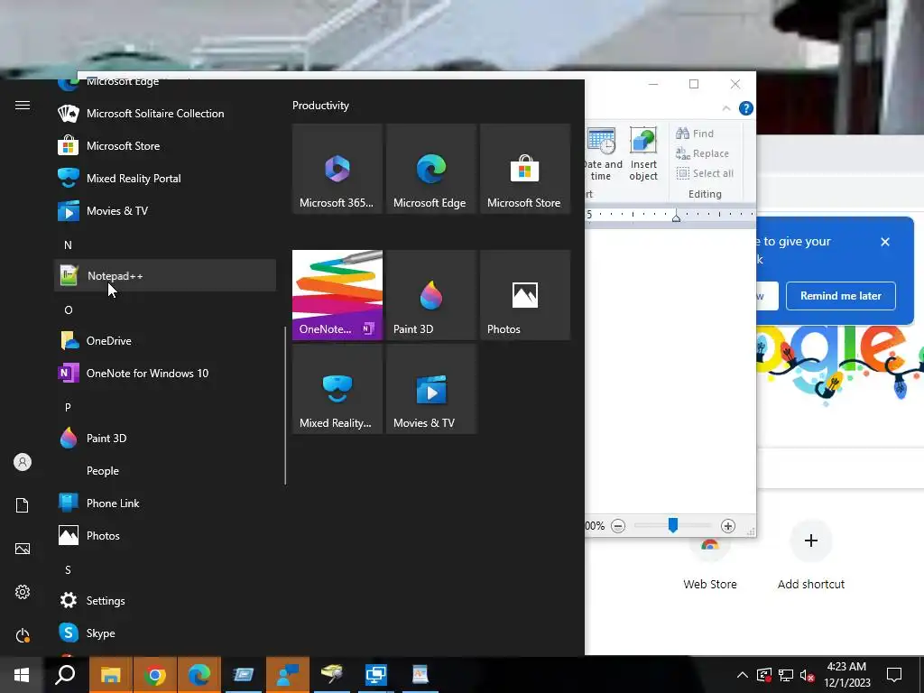Jump to letter N section
Image resolution: width=924 pixels, height=693 pixels.
68,245
